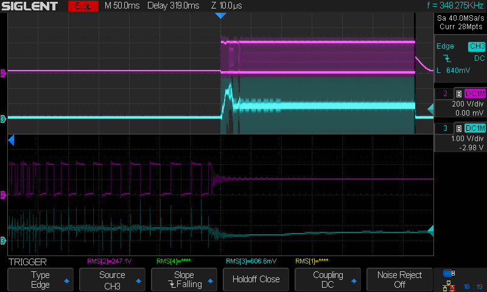
Task: Click the channel 2 bandwidth limit B icon
Action: [x=459, y=94]
